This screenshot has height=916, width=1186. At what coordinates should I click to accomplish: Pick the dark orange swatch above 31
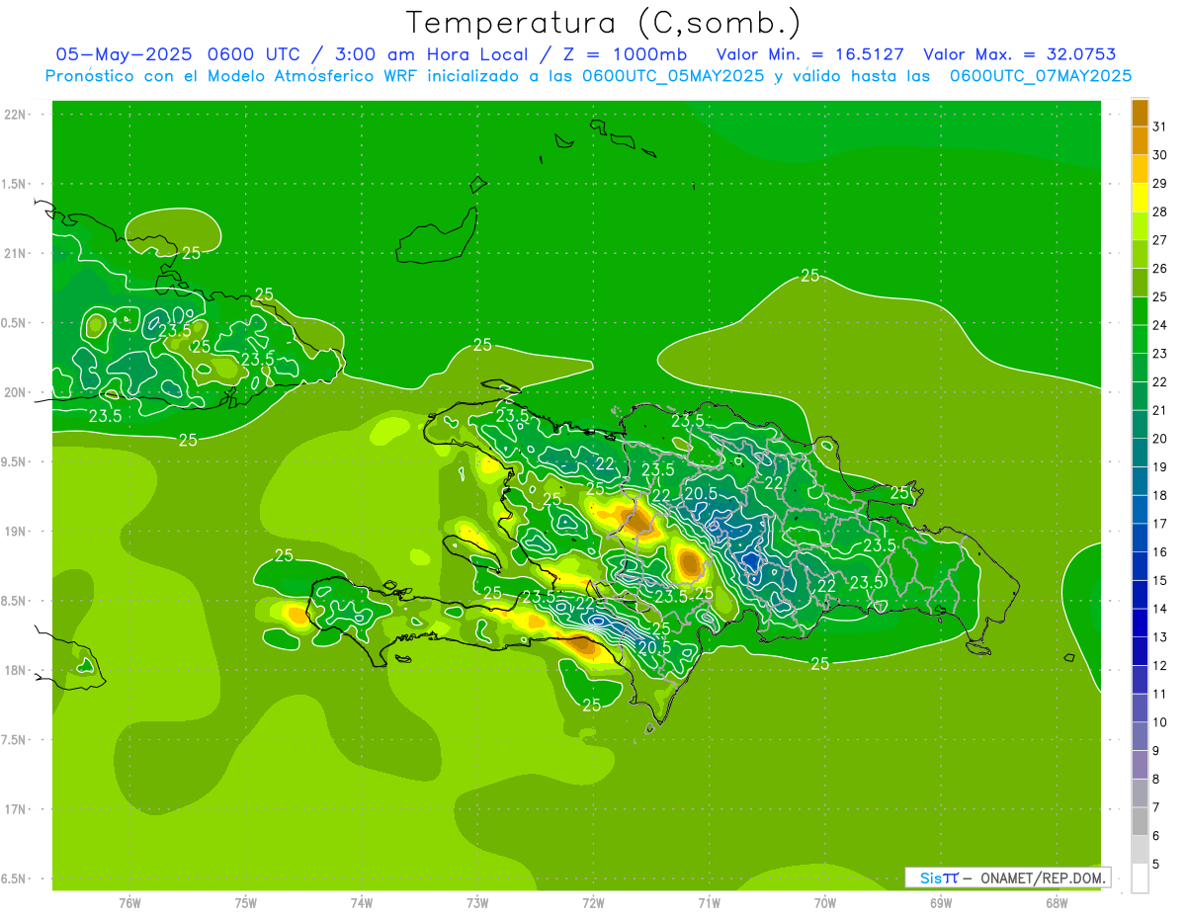[x=1140, y=113]
